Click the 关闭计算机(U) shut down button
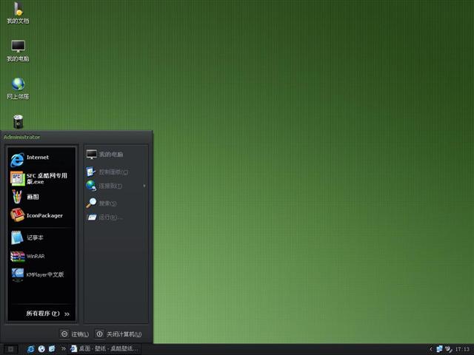 (x=118, y=334)
